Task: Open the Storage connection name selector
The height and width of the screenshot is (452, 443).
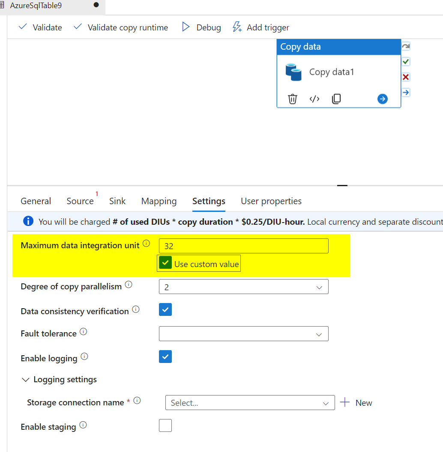Action: pyautogui.click(x=250, y=402)
